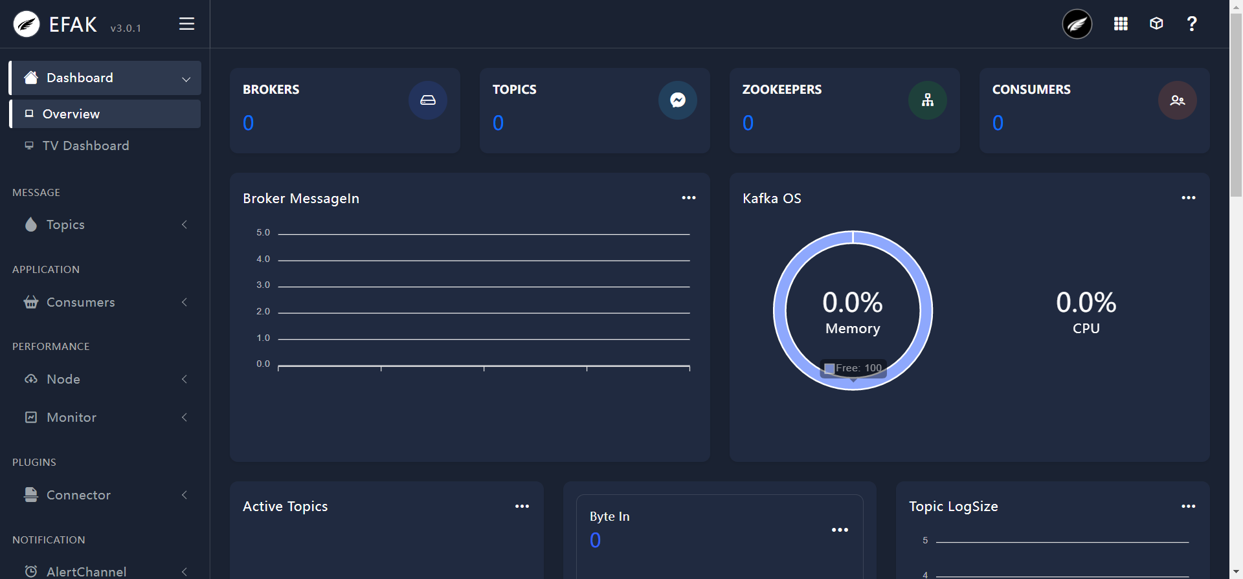This screenshot has height=579, width=1243.
Task: Click the Zookeepers count value
Action: point(748,123)
